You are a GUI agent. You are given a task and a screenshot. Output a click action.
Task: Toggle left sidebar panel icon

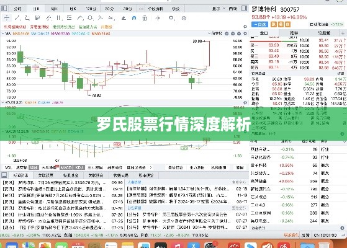click(x=4, y=9)
